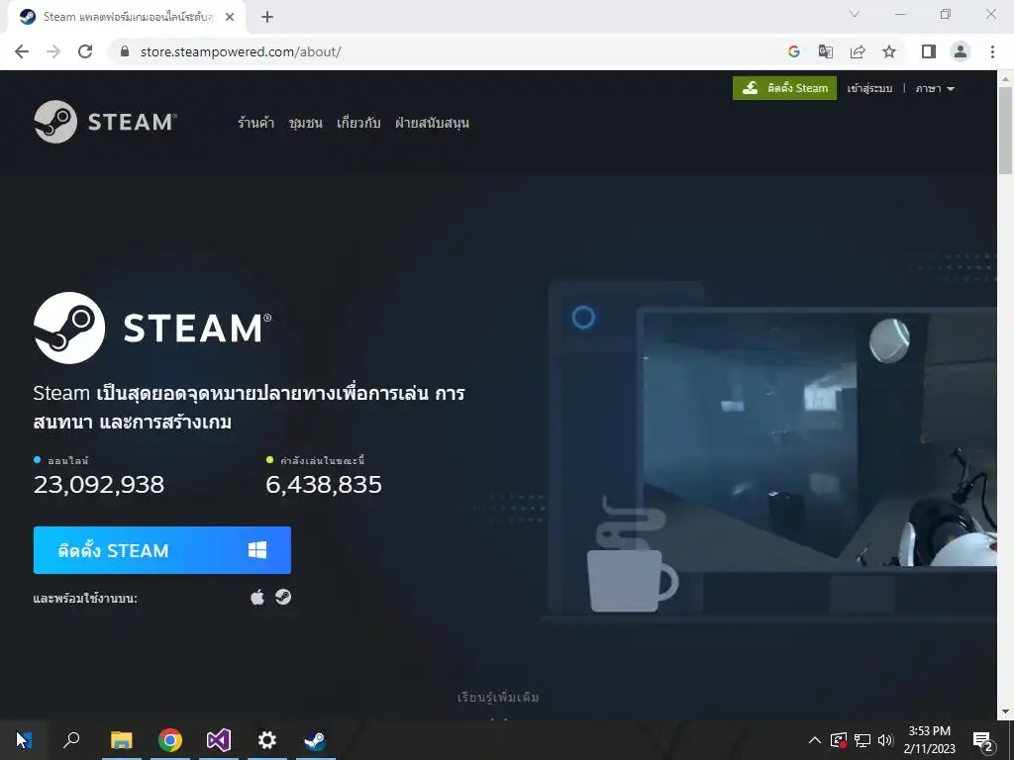Open the Windows Start menu

(24, 739)
